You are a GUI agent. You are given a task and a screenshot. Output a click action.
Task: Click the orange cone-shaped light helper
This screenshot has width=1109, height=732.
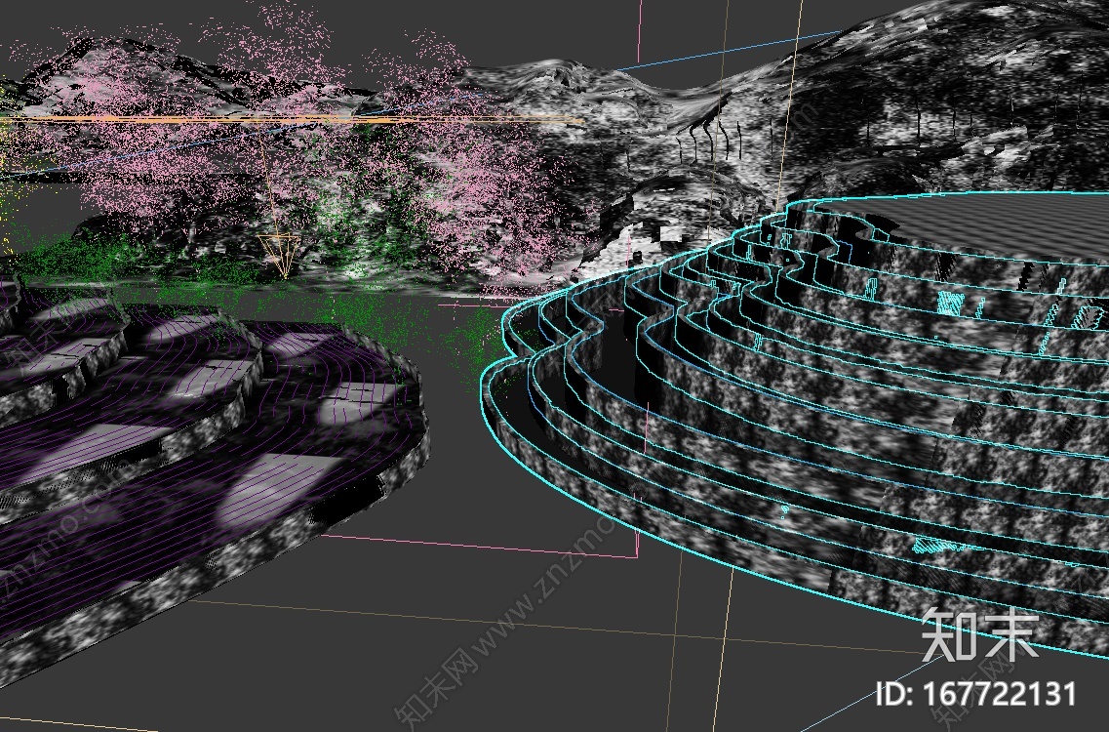[282, 253]
